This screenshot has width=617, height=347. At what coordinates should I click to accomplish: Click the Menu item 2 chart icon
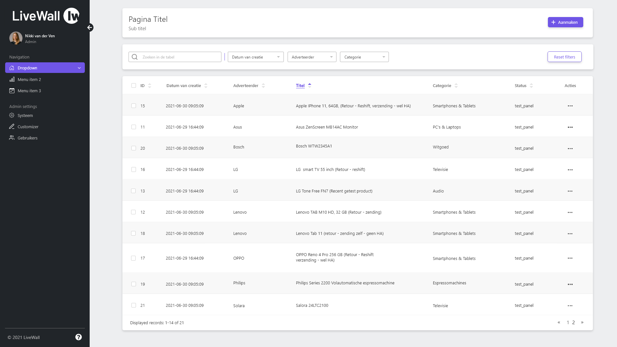[12, 79]
